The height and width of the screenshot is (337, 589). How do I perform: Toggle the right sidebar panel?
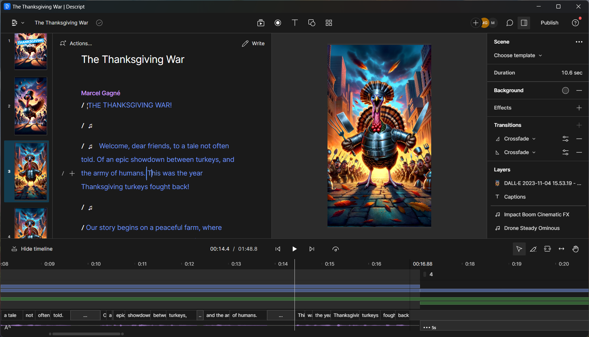click(x=524, y=23)
